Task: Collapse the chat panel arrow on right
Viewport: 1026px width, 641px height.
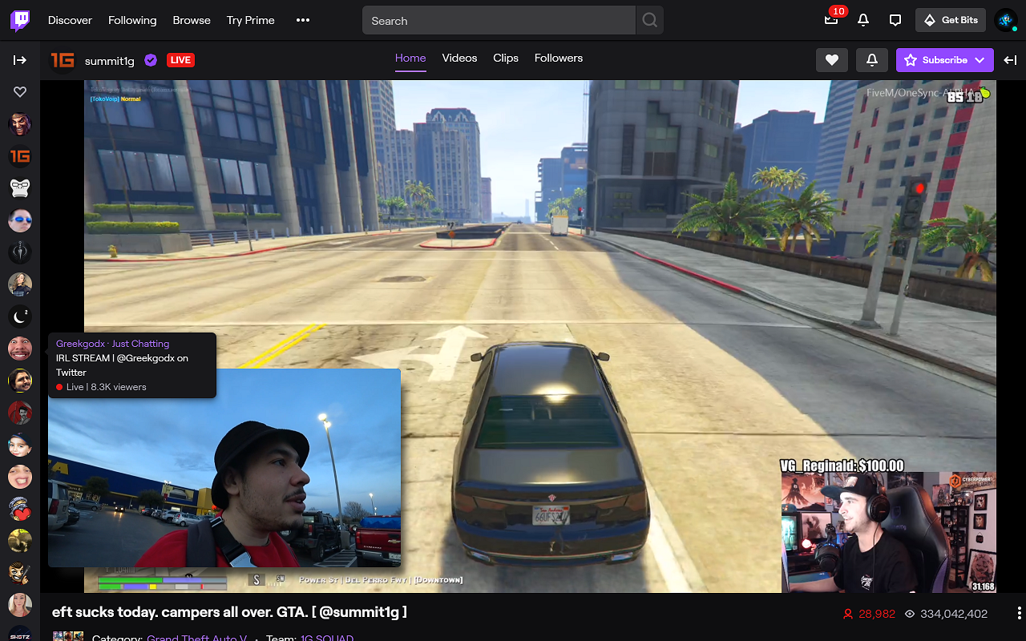Action: click(1010, 59)
